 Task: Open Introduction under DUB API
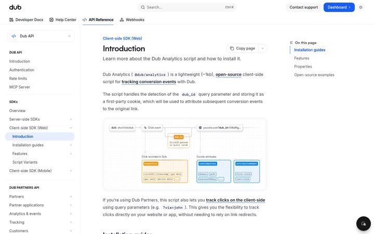click(20, 61)
